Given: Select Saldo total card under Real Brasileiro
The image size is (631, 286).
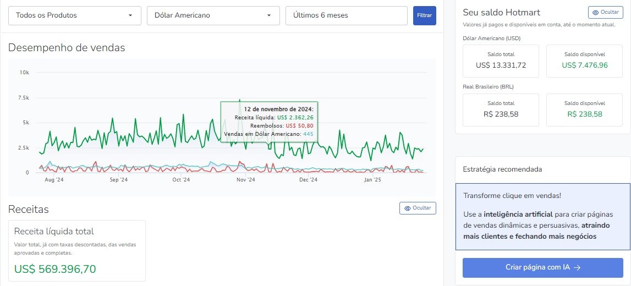Looking at the screenshot, I should coord(501,109).
